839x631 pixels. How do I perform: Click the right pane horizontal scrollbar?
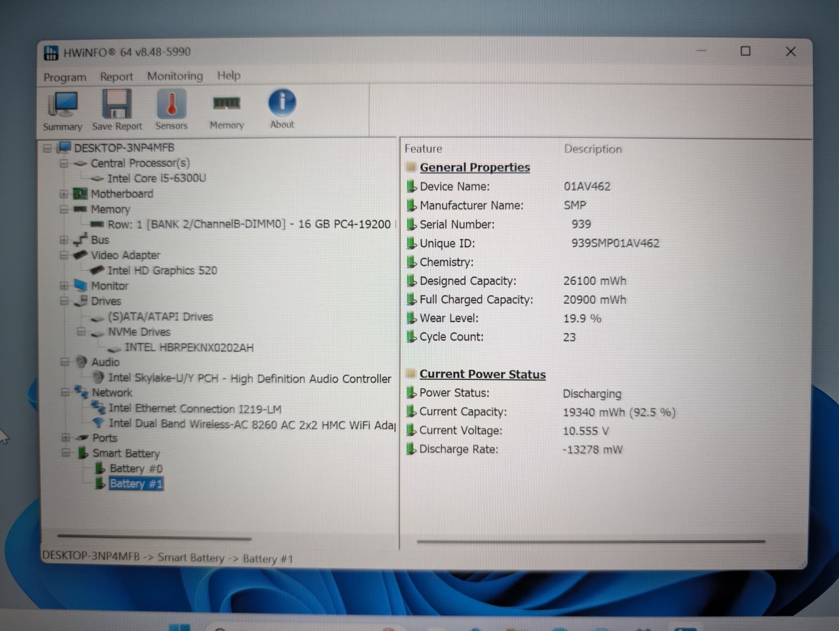pos(591,541)
